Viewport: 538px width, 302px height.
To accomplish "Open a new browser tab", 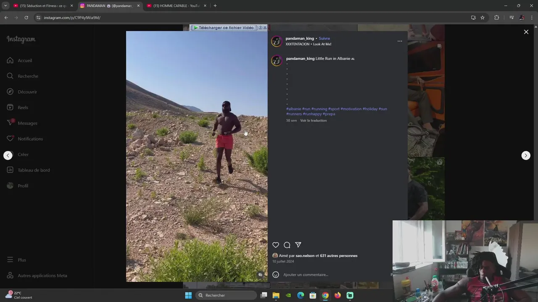I will point(215,6).
